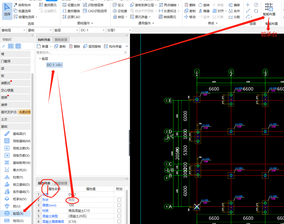Expand 按属性选择 dropdown arrow
This screenshot has width=284, height=224.
[x=36, y=17]
